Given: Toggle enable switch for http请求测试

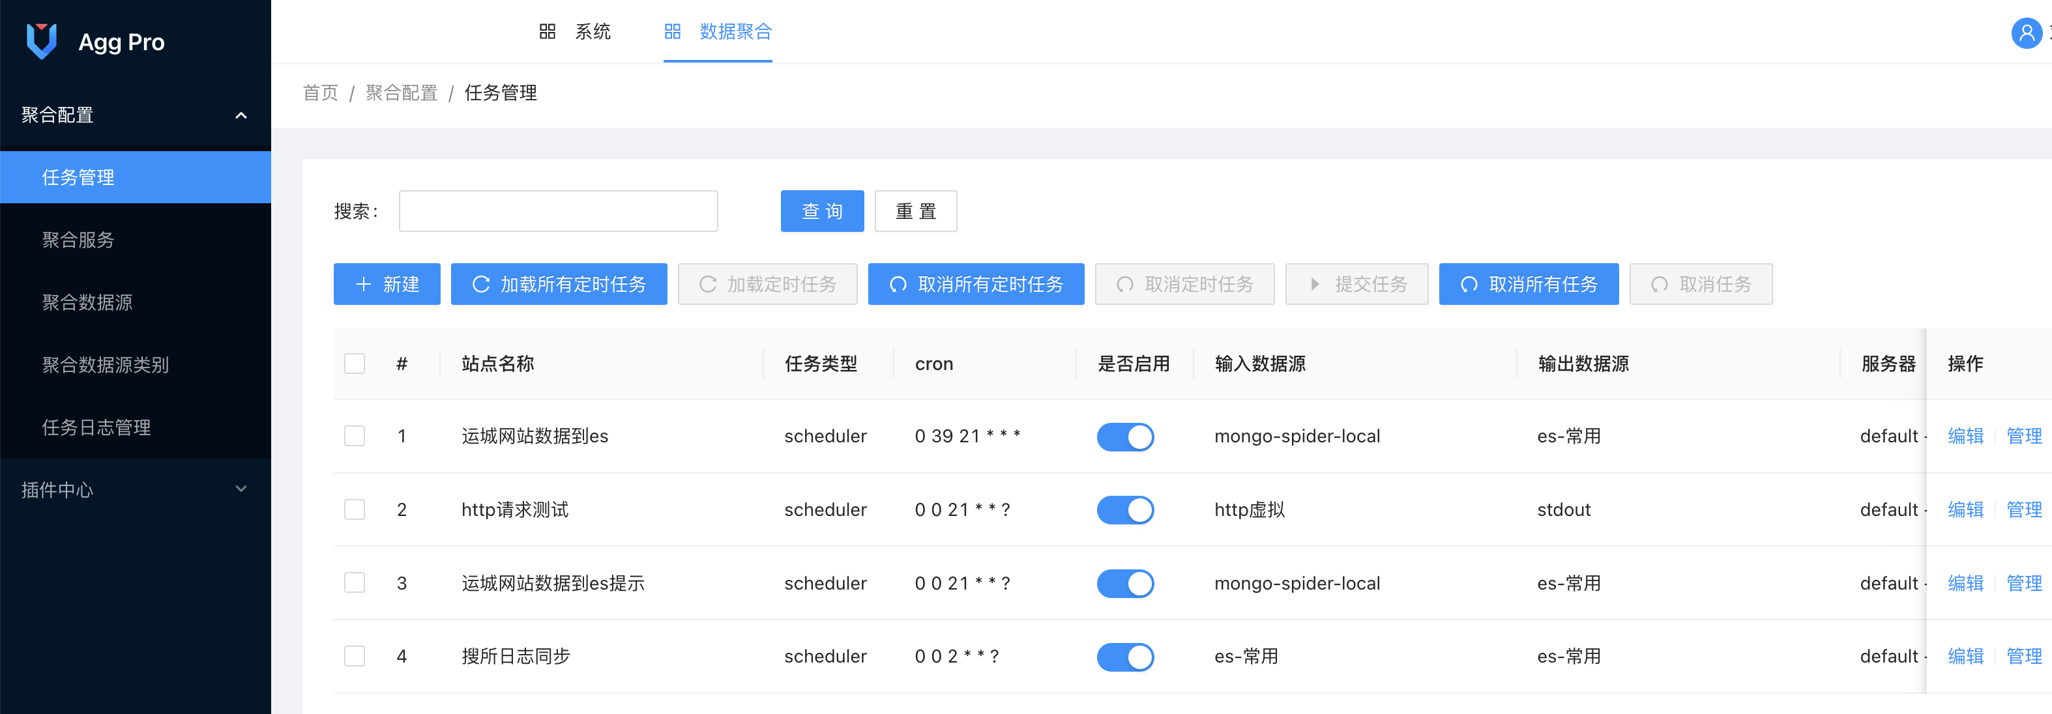Looking at the screenshot, I should click(x=1126, y=509).
